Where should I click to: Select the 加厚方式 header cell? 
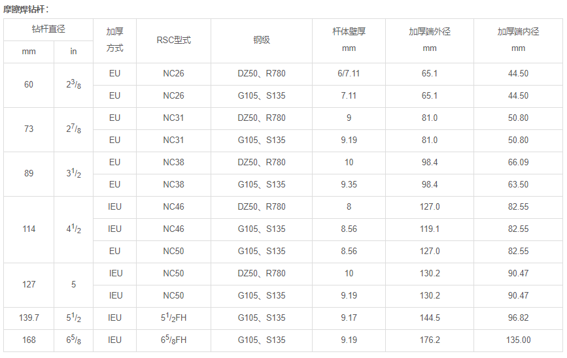(x=114, y=41)
